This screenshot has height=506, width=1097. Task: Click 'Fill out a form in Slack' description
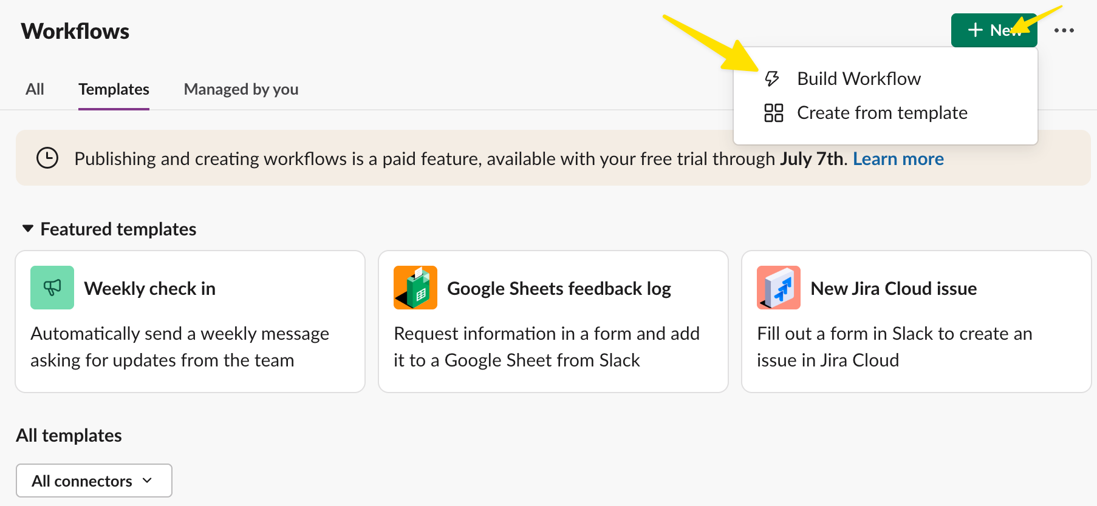tap(894, 347)
